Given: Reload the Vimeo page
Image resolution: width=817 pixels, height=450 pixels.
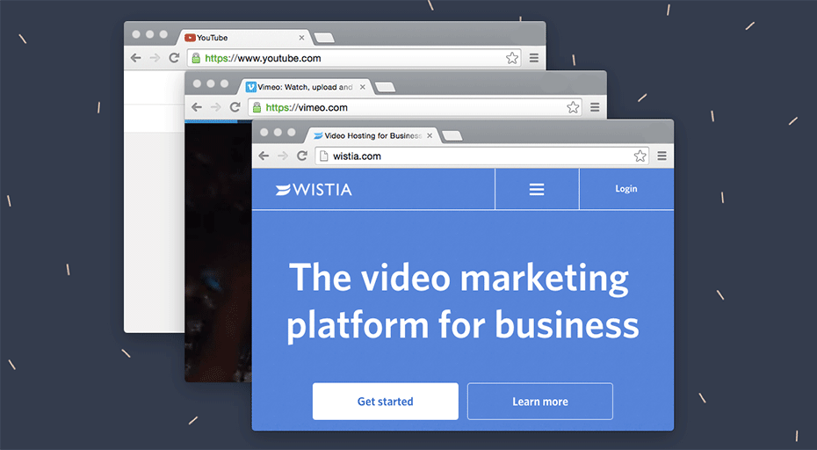Looking at the screenshot, I should coord(235,107).
